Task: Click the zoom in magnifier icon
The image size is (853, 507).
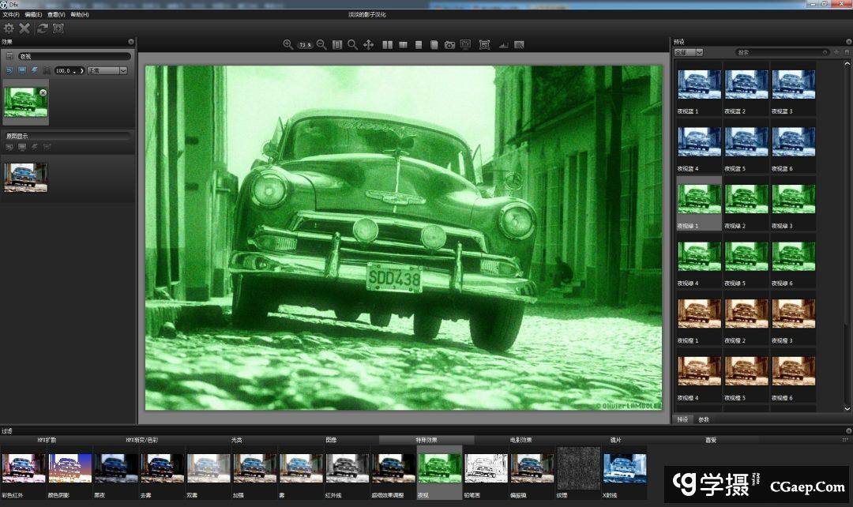Action: point(288,45)
